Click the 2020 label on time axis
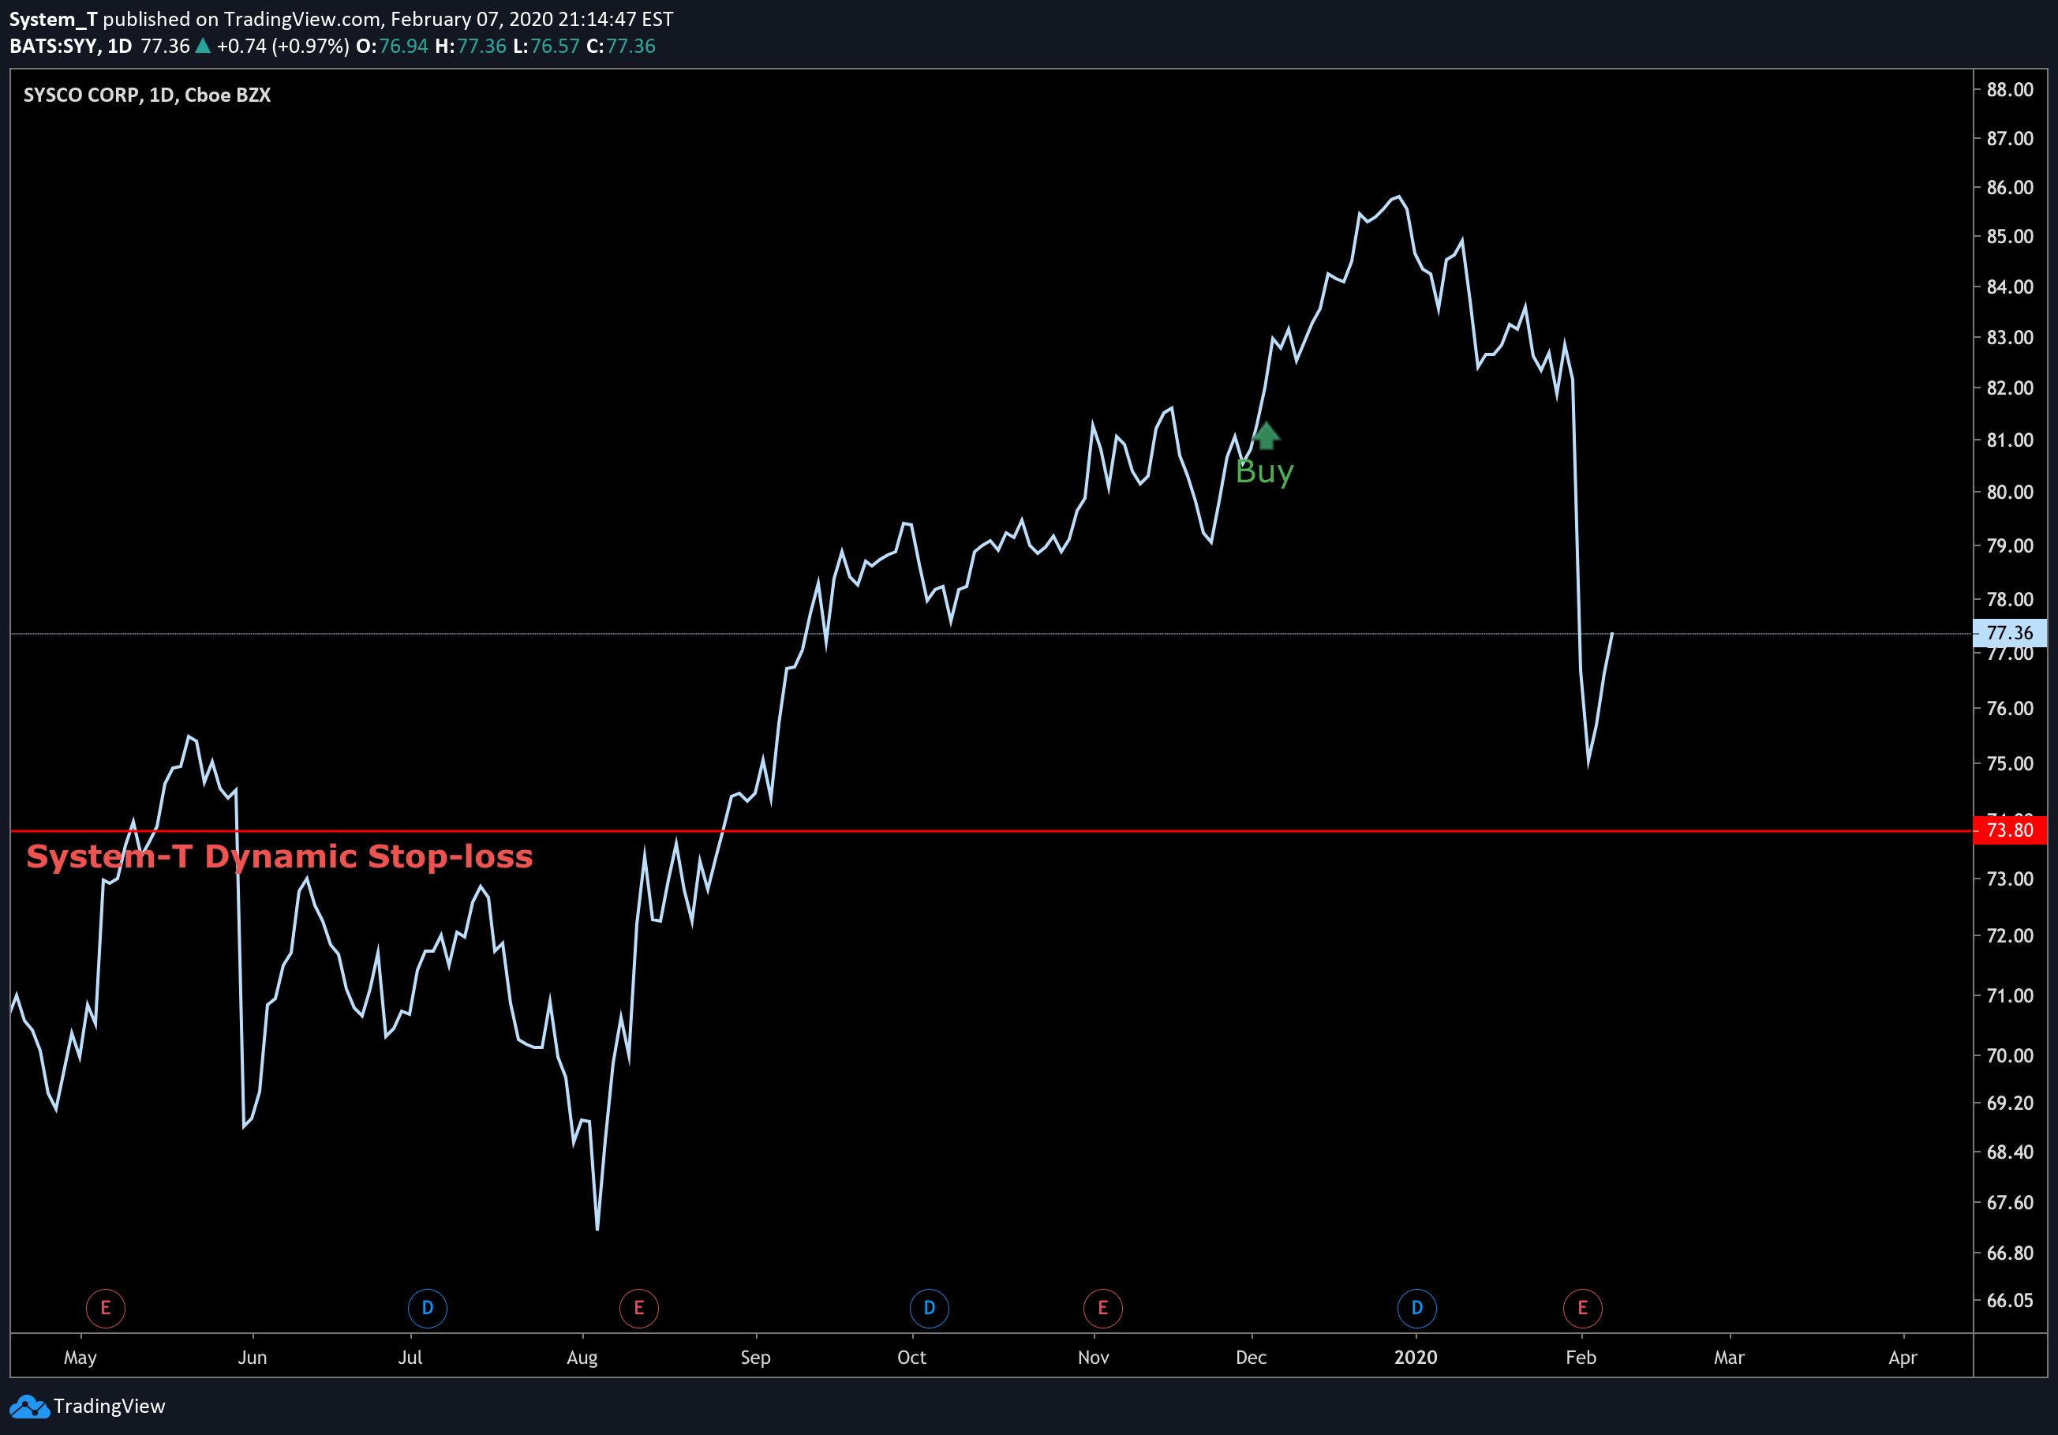The image size is (2058, 1435). (x=1416, y=1357)
